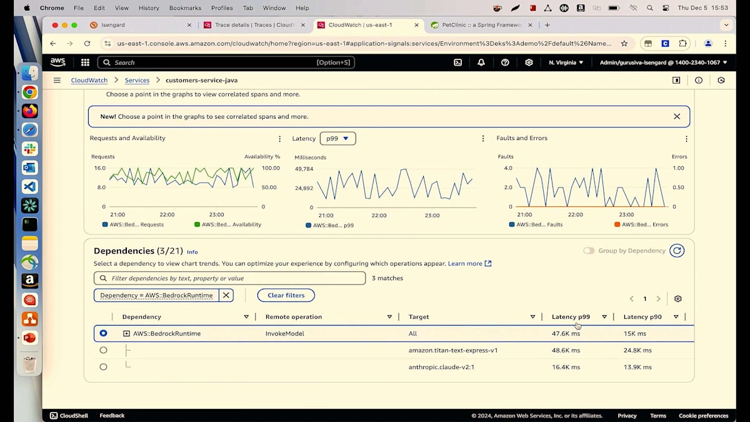Open the Bookmarks menu in the menu bar
750x422 pixels.
pyautogui.click(x=186, y=8)
